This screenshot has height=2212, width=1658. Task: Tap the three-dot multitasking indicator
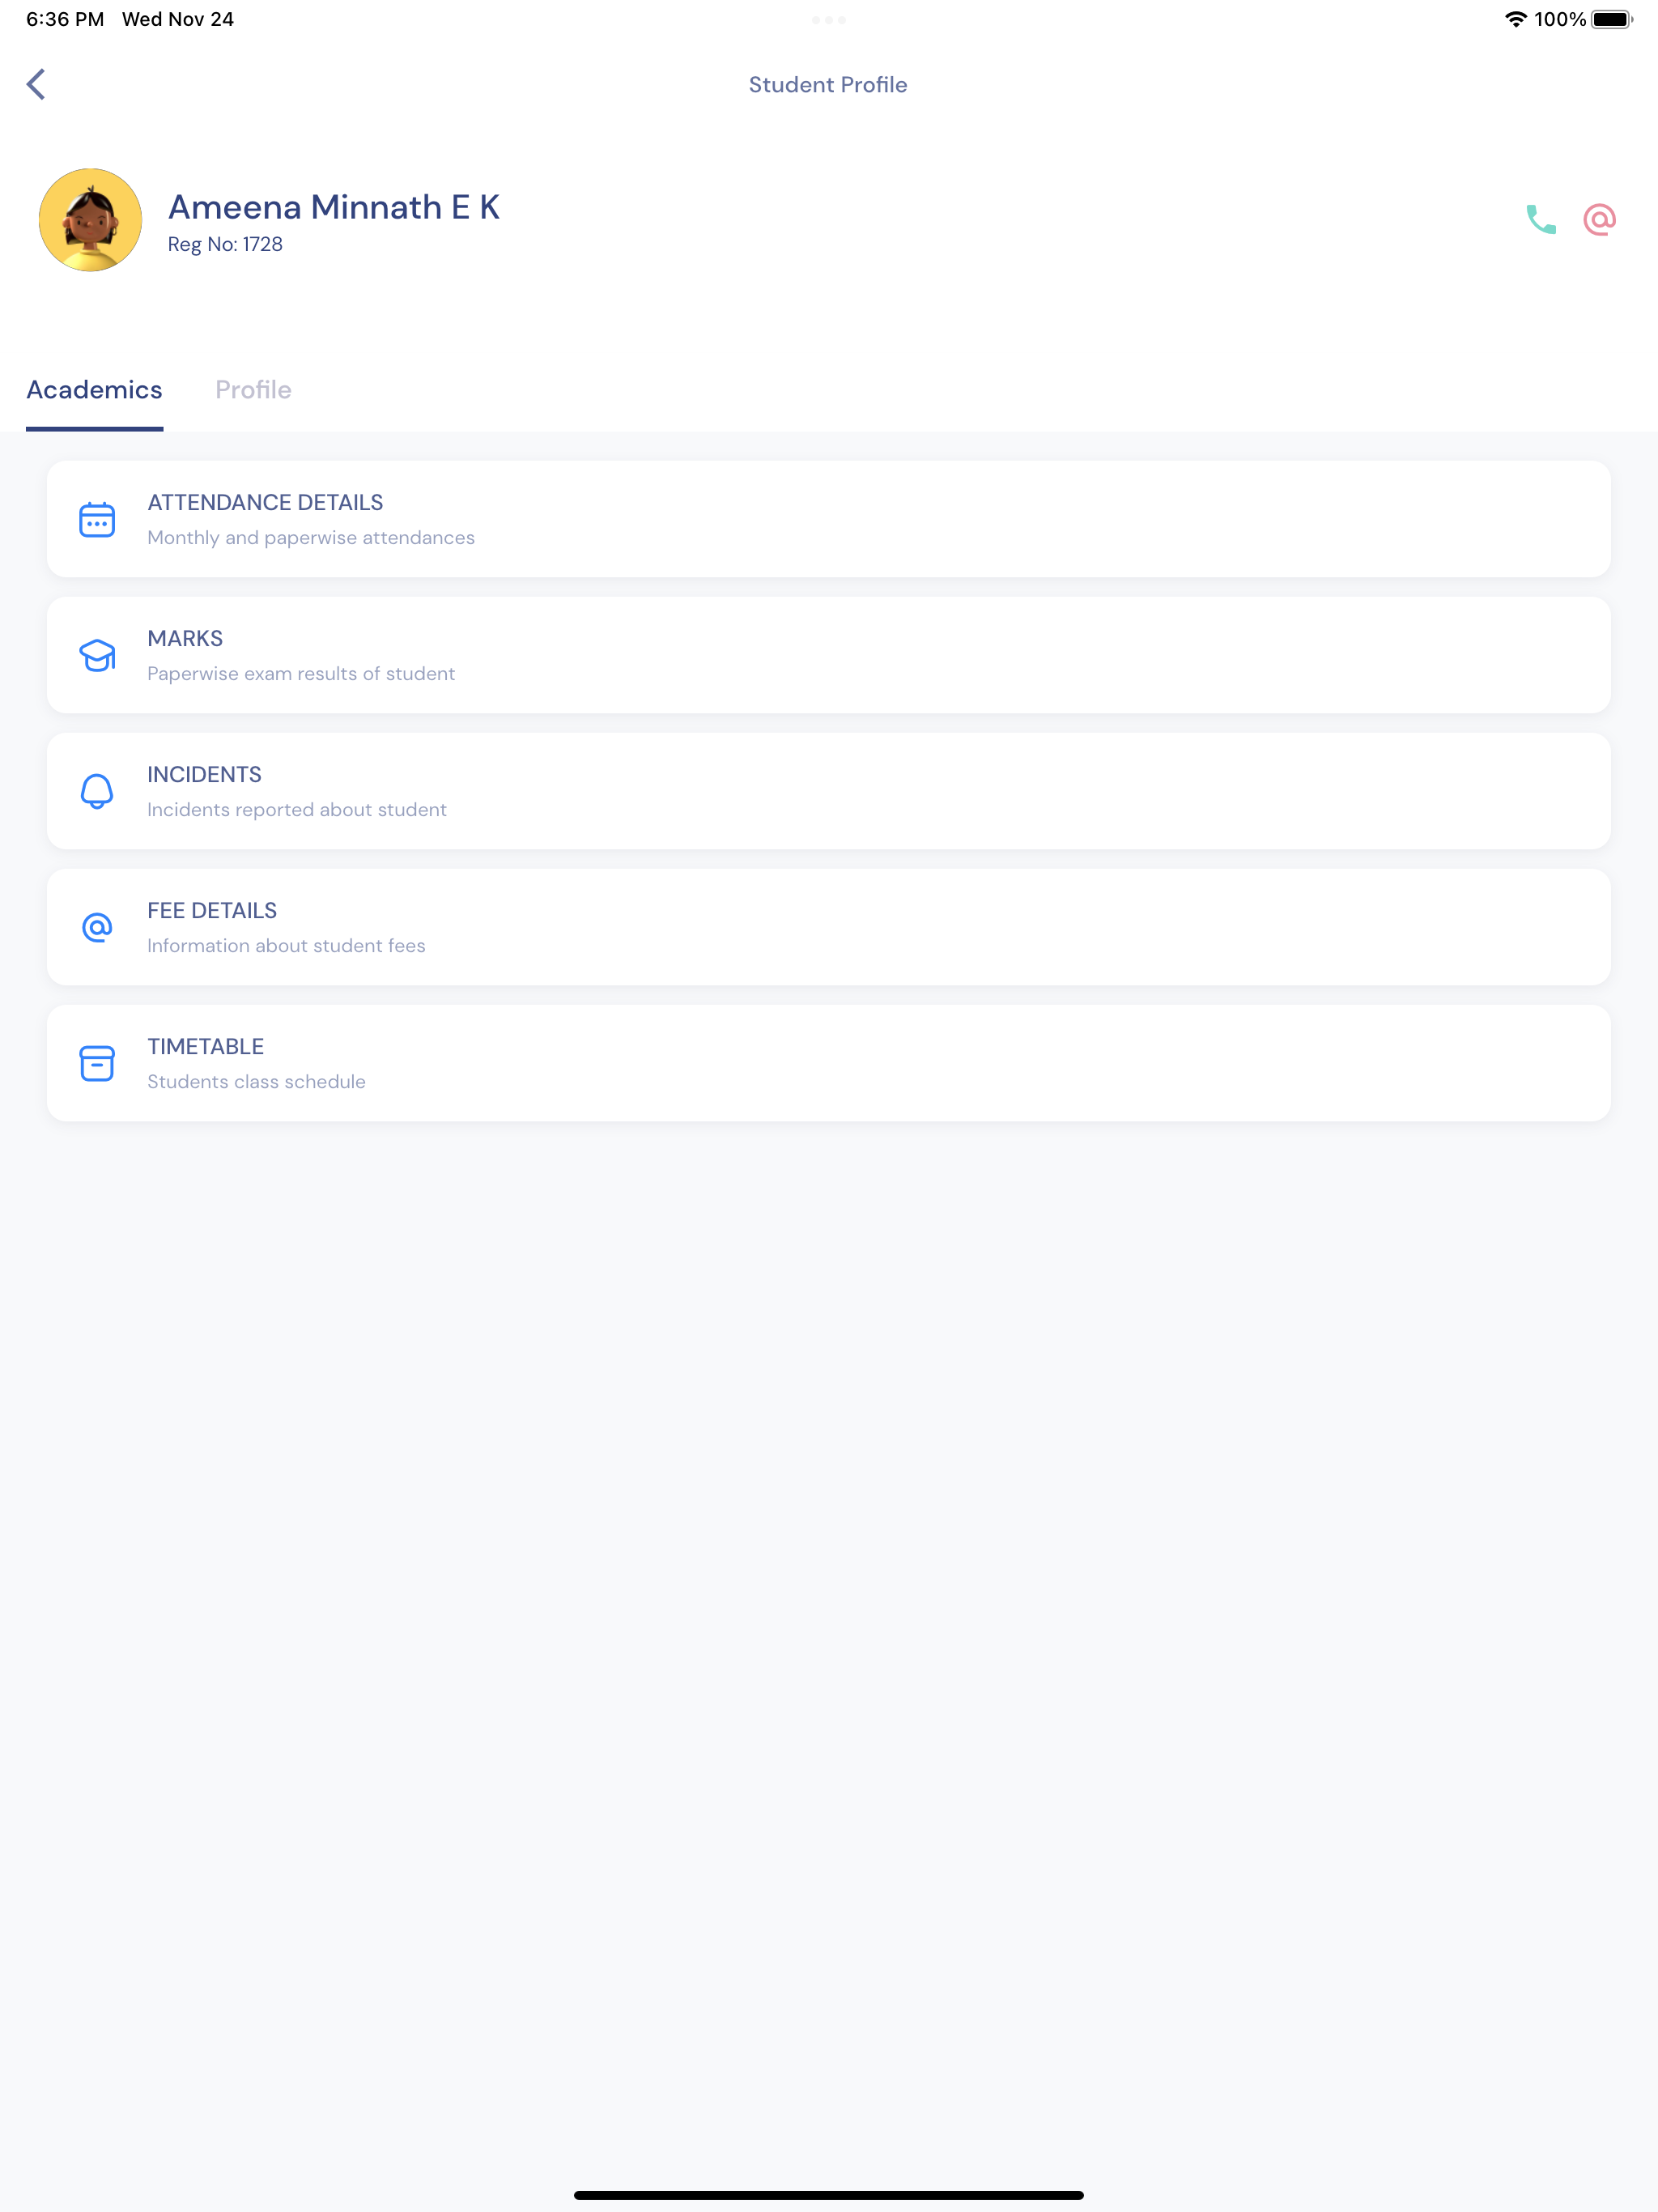coord(828,20)
